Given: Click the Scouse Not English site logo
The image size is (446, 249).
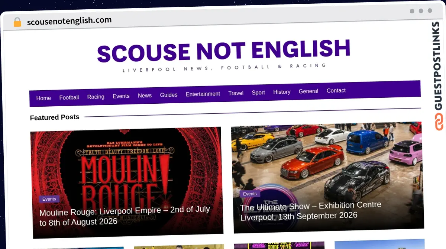Looking at the screenshot, I should (x=224, y=51).
